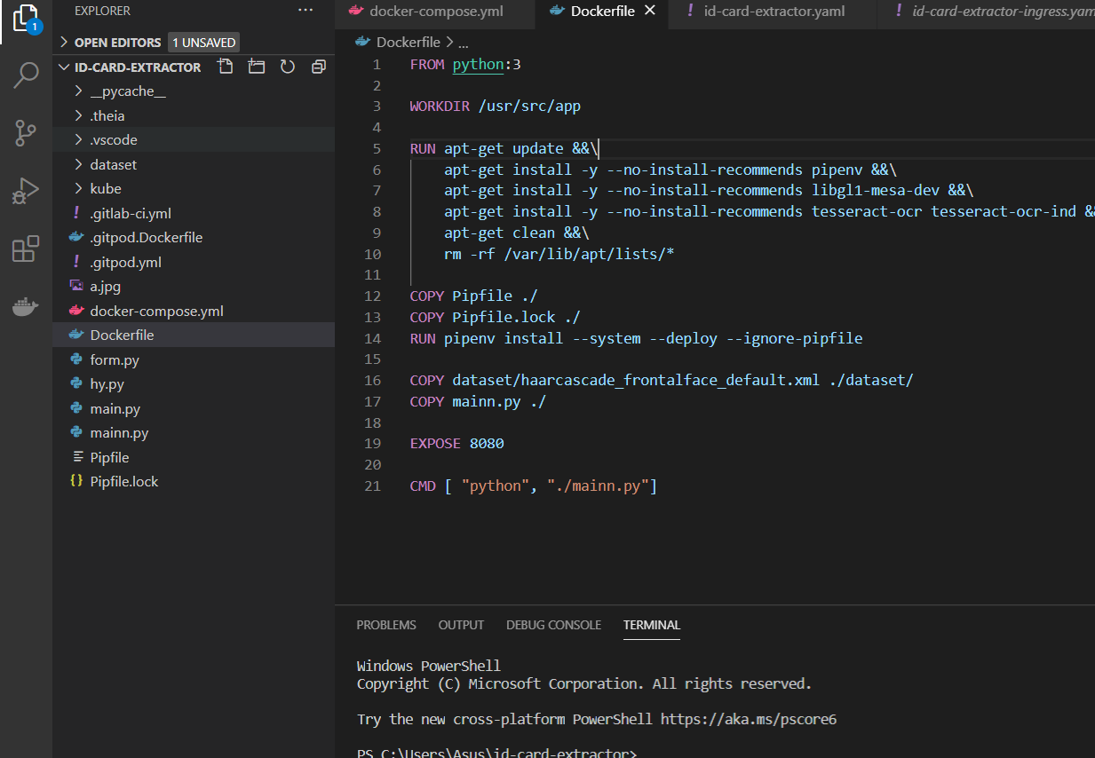The height and width of the screenshot is (758, 1095).
Task: Open the Explorer more actions menu
Action: [x=305, y=9]
